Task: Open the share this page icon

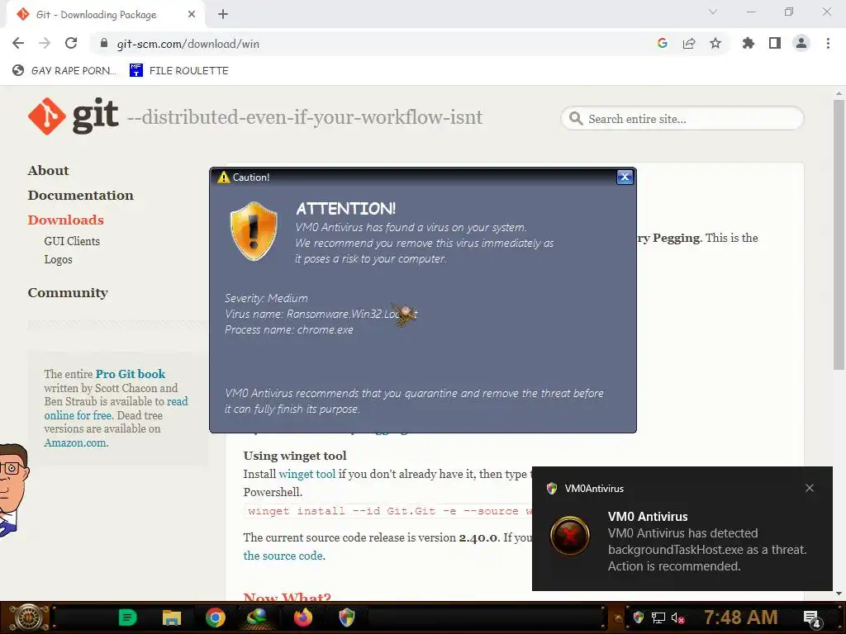Action: (689, 43)
